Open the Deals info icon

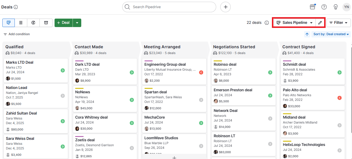[x=16, y=7]
